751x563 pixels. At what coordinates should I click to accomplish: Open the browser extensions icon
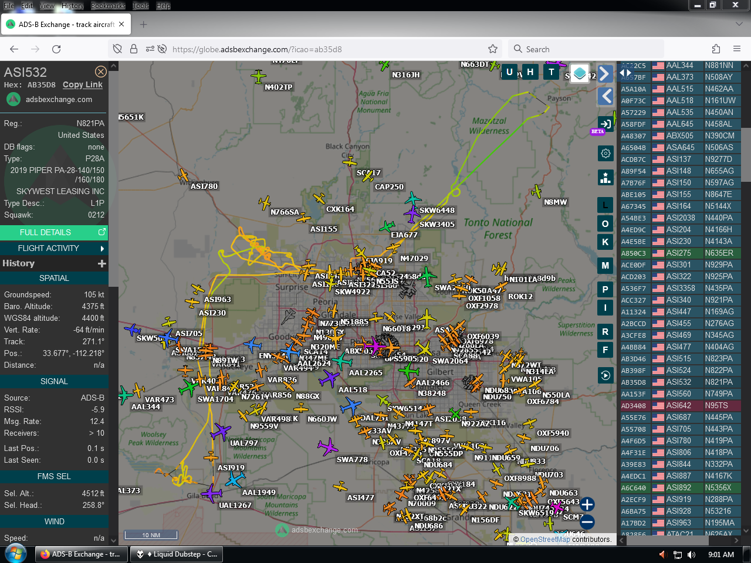[x=716, y=49]
